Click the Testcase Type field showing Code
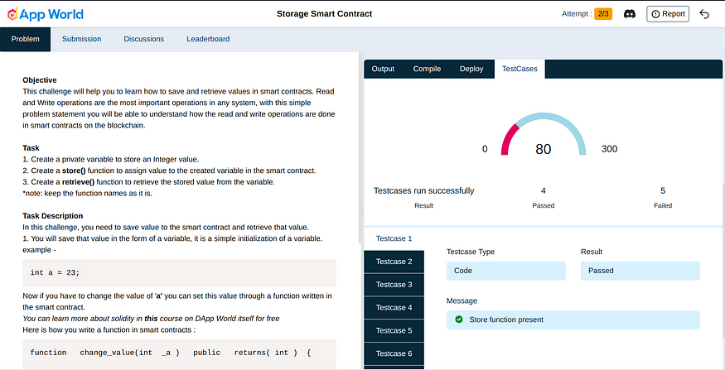This screenshot has width=725, height=370. 505,271
